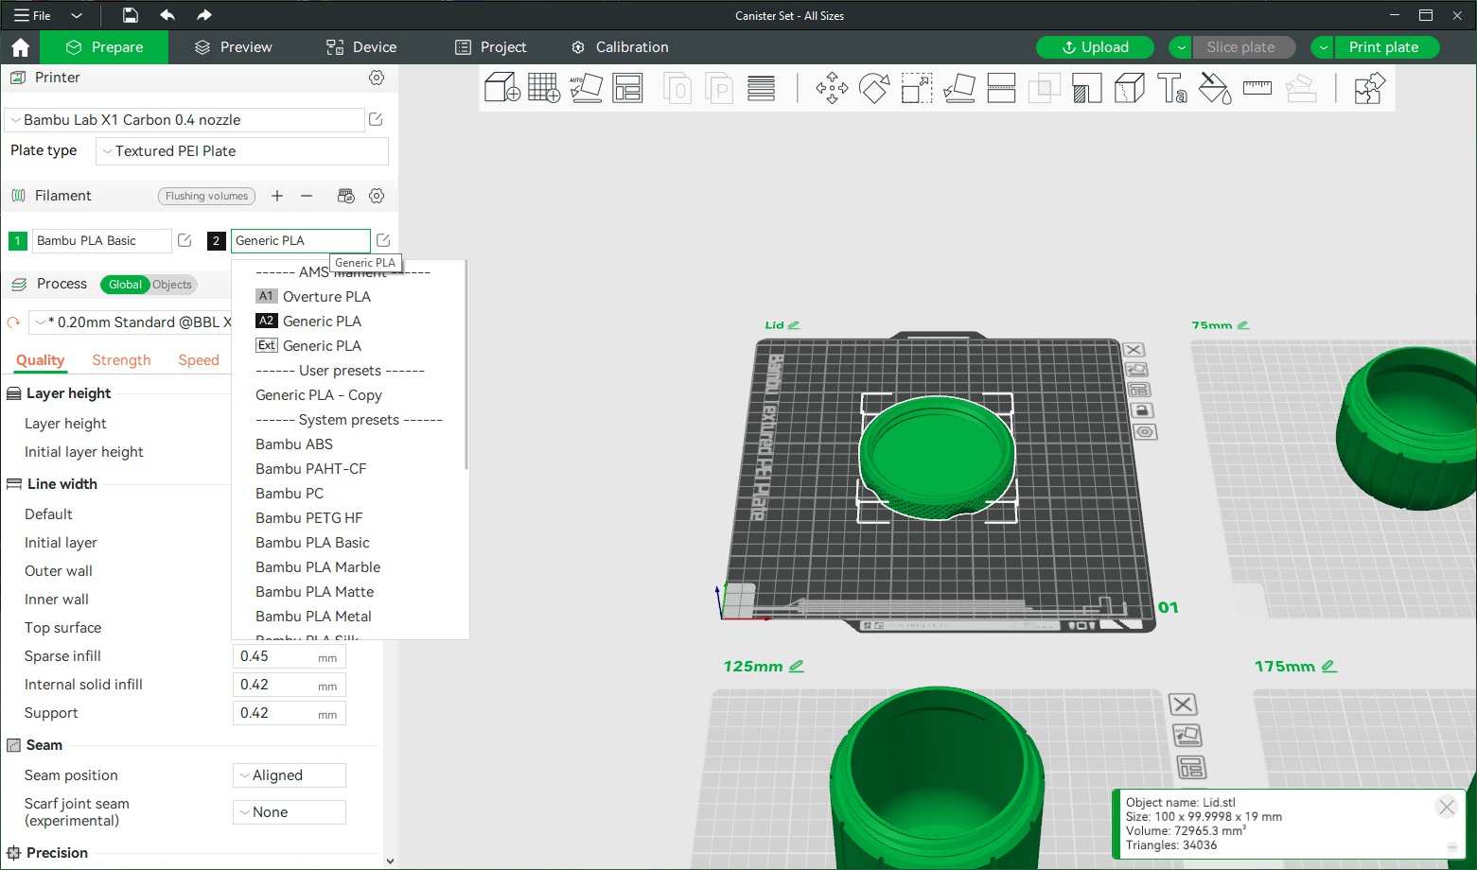Expand the Seam position dropdown
The width and height of the screenshot is (1477, 870).
tap(290, 775)
